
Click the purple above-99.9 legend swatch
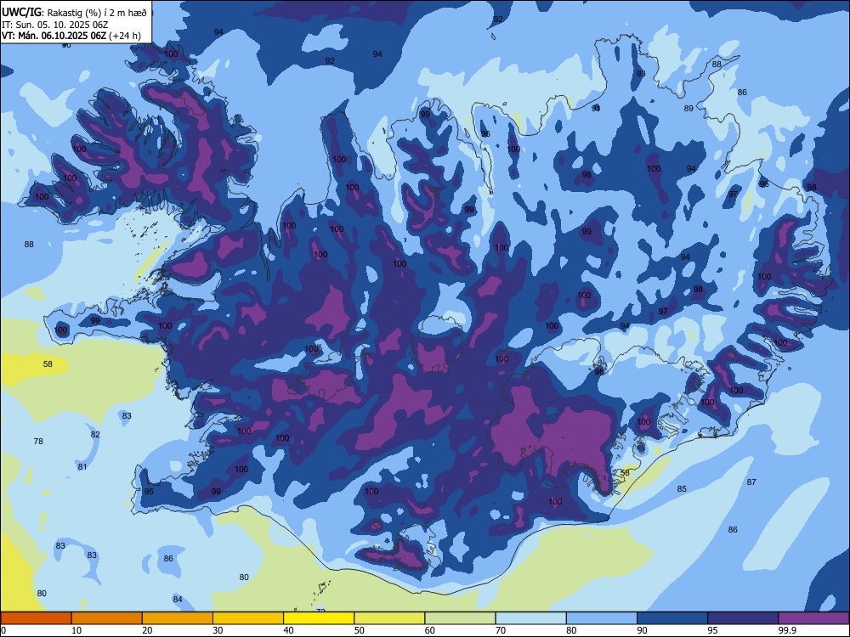813,618
